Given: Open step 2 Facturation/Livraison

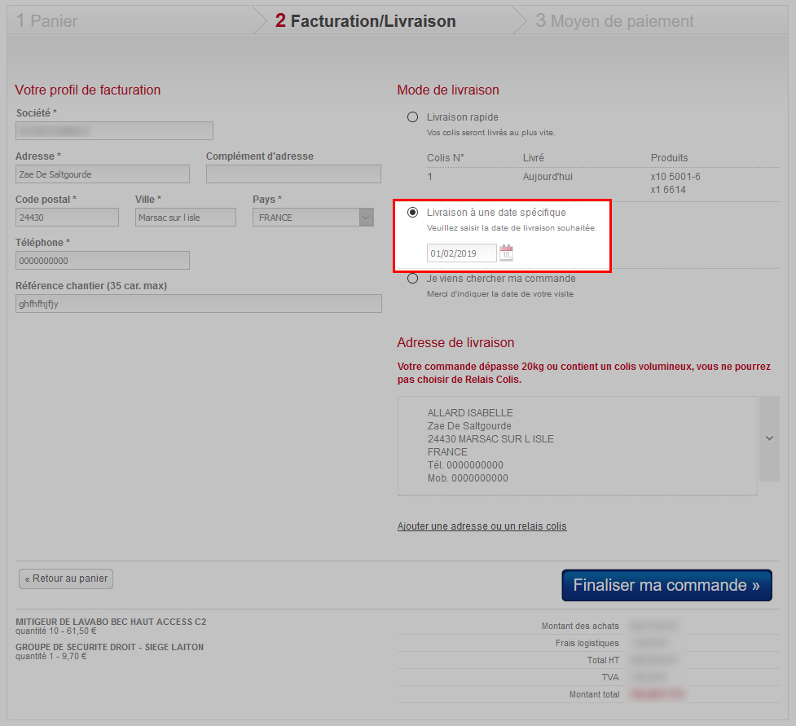Looking at the screenshot, I should tap(366, 21).
